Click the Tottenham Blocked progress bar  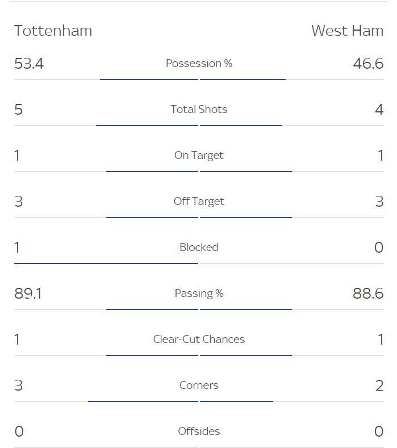click(106, 263)
